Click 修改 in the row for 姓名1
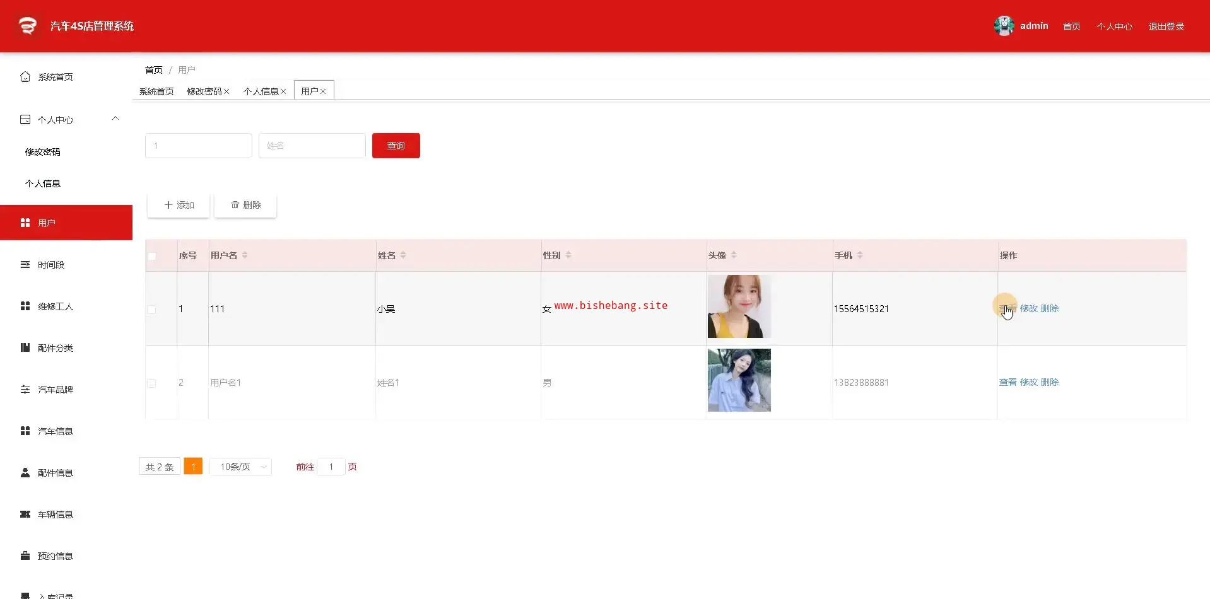The width and height of the screenshot is (1210, 599). [x=1028, y=382]
